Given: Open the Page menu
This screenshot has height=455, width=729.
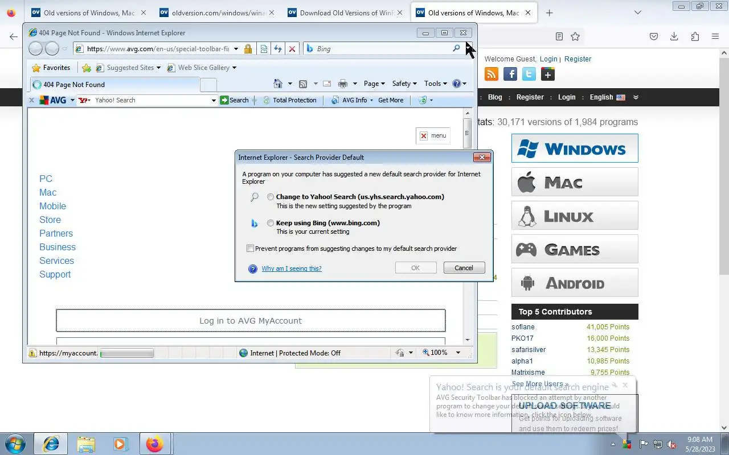Looking at the screenshot, I should coord(374,84).
